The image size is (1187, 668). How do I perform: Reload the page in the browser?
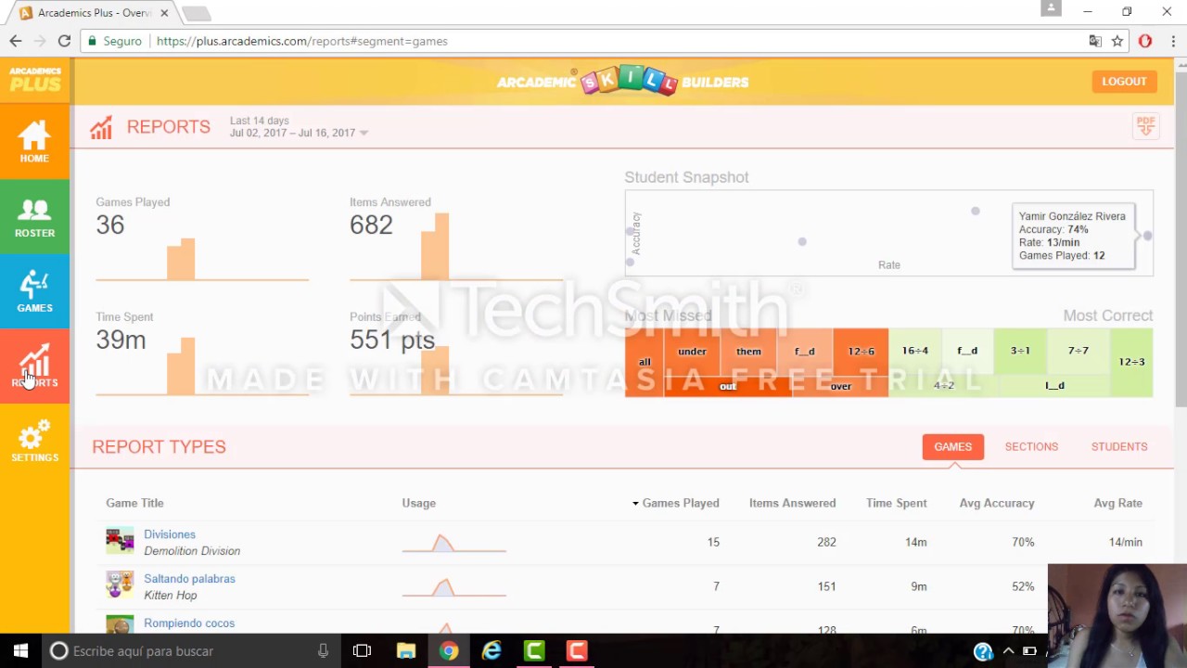pyautogui.click(x=64, y=41)
